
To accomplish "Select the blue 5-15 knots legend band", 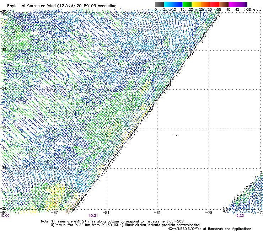I will [173, 4].
